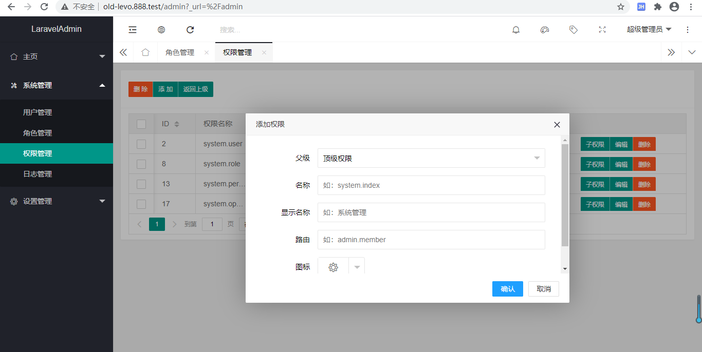Check the row checkbox for ID 17
Screen dimensions: 702x352
tap(141, 204)
